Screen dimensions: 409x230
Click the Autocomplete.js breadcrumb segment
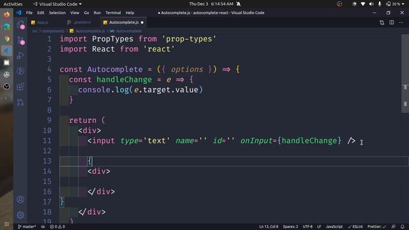point(90,31)
